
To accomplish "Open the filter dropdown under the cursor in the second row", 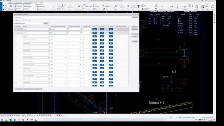I will (x=59, y=33).
